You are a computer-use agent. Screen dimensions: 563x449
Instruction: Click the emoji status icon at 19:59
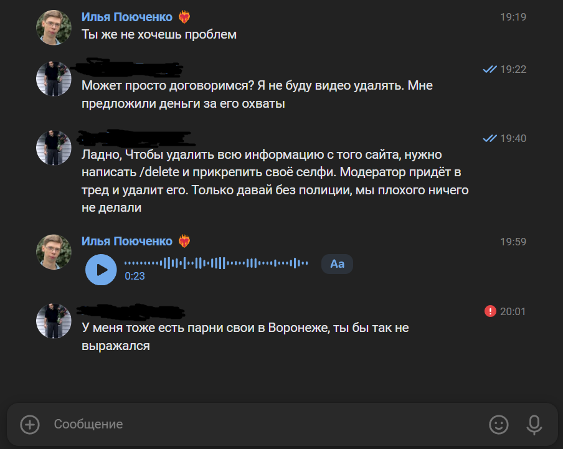pos(184,241)
